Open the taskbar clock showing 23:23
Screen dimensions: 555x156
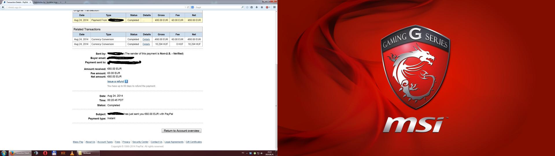(x=269, y=153)
